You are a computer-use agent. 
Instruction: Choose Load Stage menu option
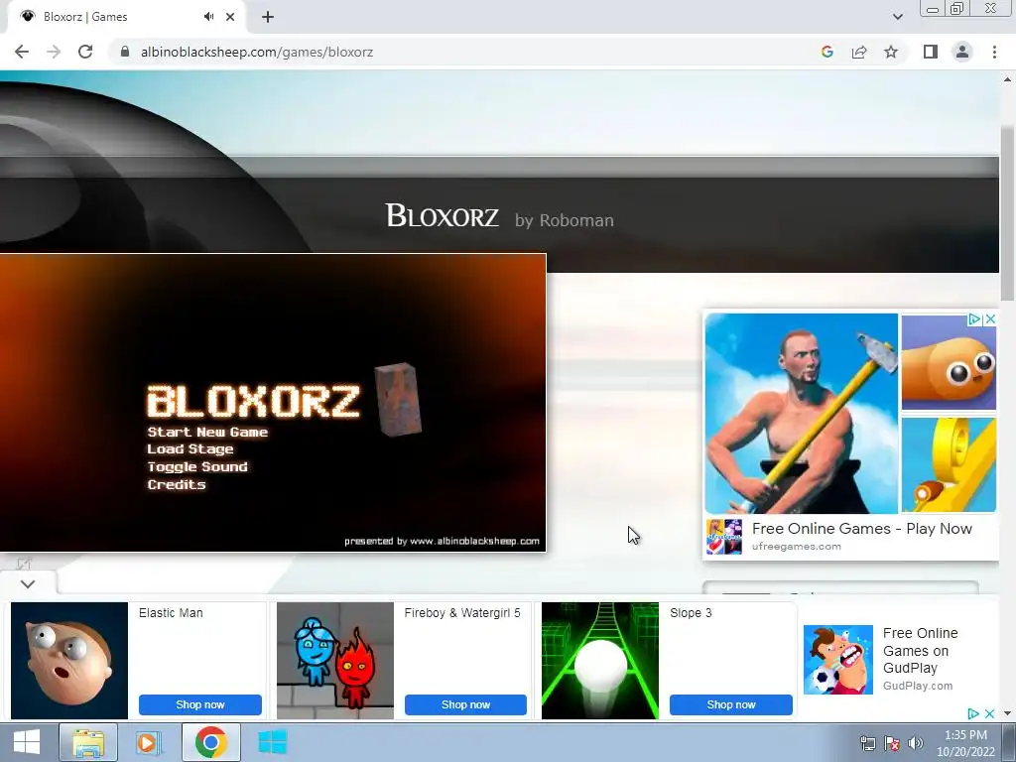[190, 449]
